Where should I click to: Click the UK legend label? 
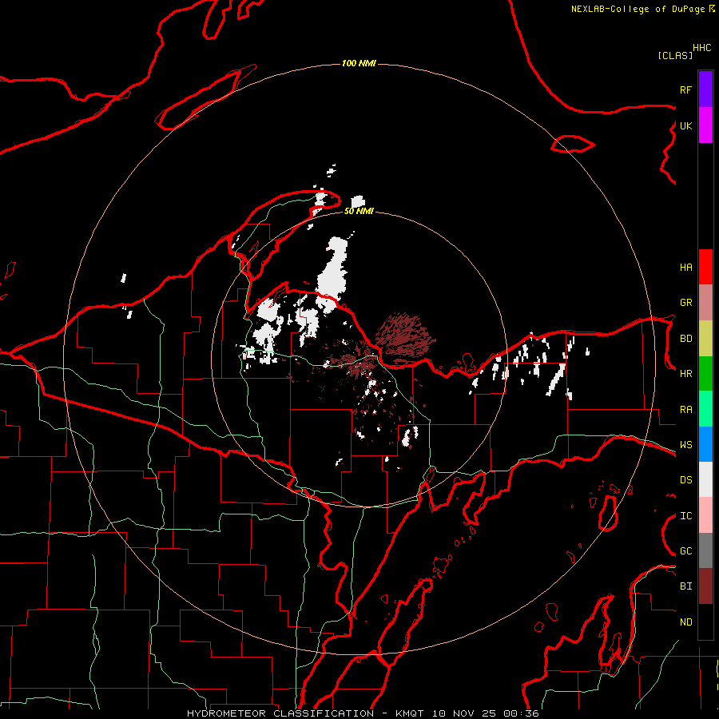(685, 125)
